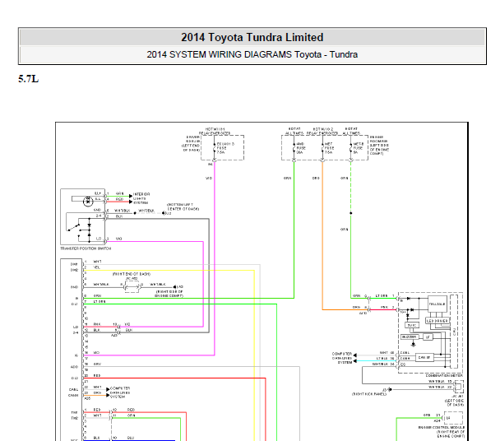This screenshot has width=500, height=441.
Task: Click the engine room R/B location label
Action: (x=379, y=145)
